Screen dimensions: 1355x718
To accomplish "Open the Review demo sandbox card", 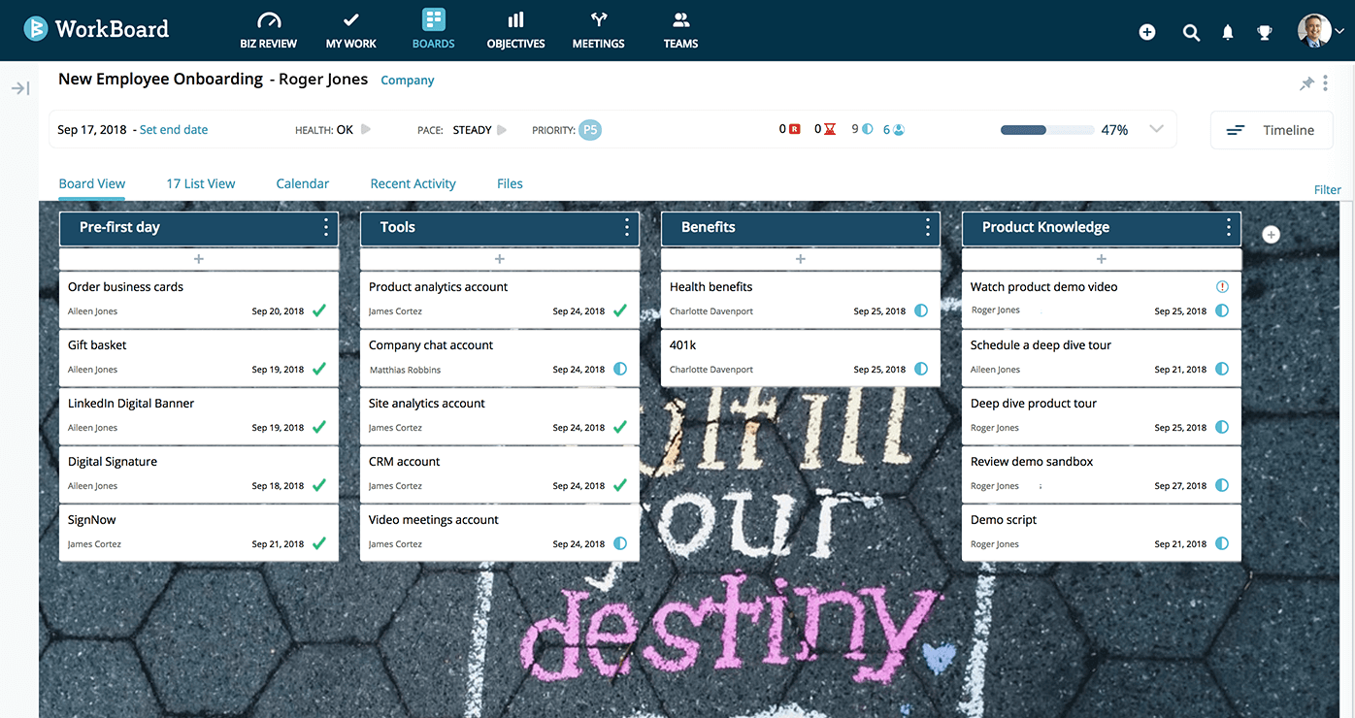I will (1102, 474).
